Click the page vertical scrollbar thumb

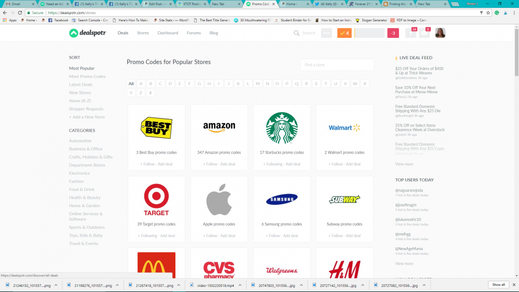coord(516,52)
